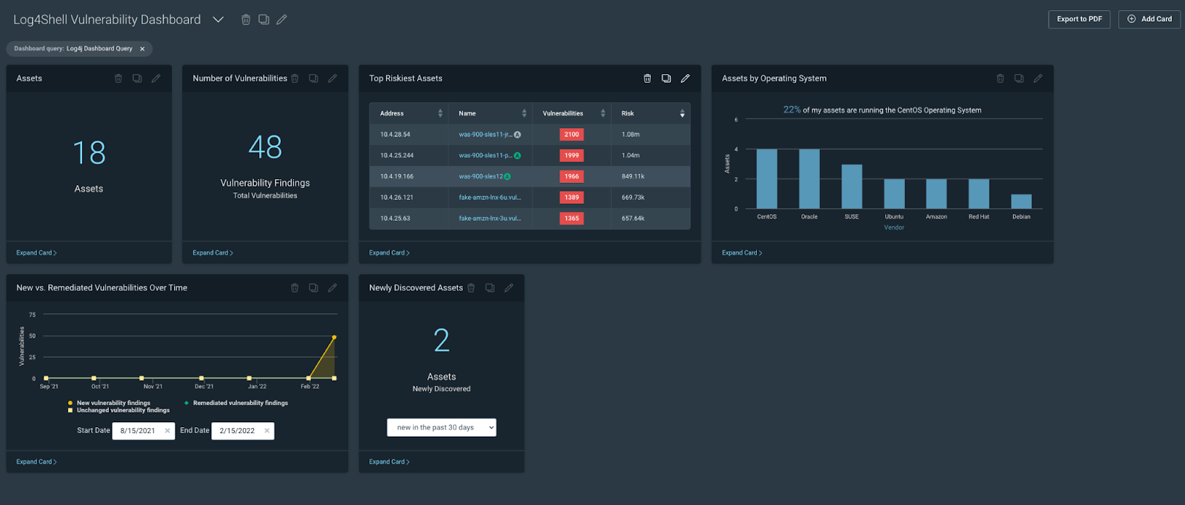Image resolution: width=1185 pixels, height=505 pixels.
Task: Remove the Log4j Dashboard Query filter chip
Action: pyautogui.click(x=142, y=49)
